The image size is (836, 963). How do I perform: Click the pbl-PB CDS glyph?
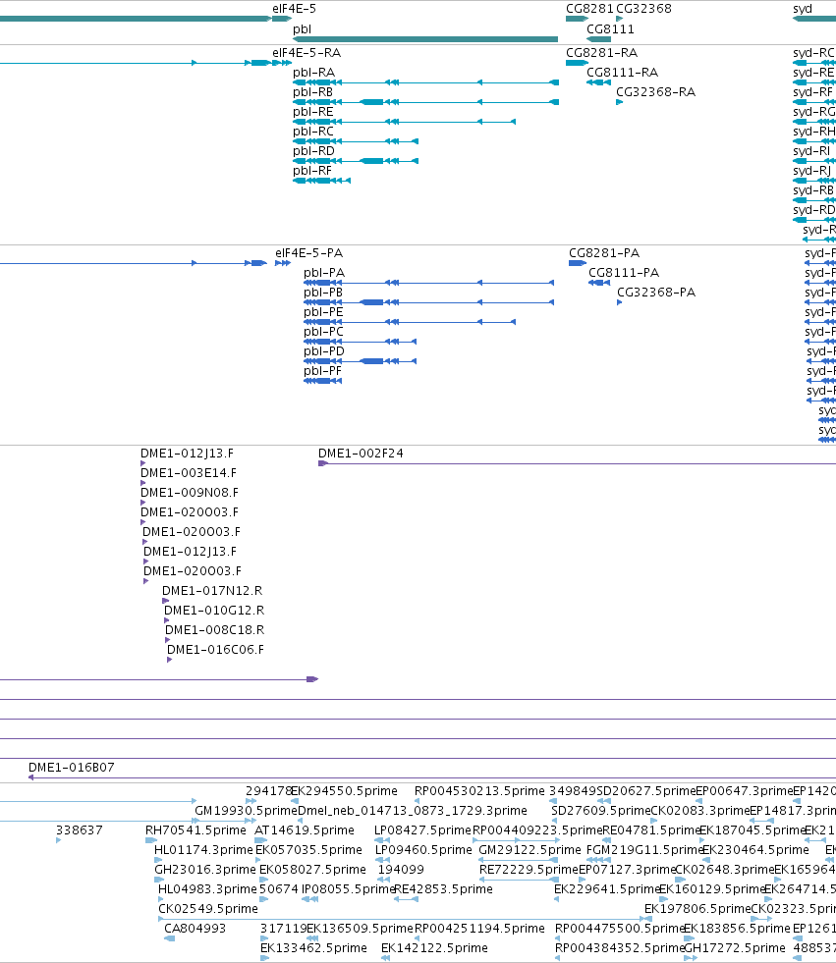click(x=428, y=302)
